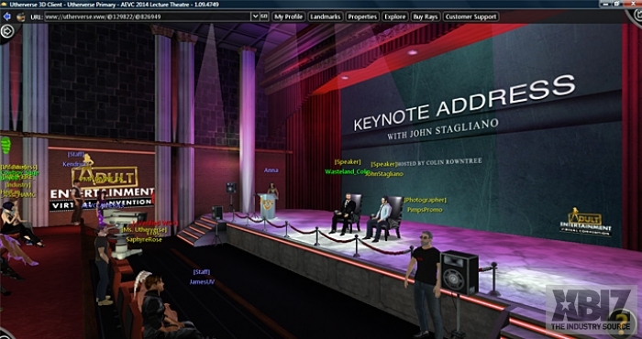Click the home globe icon beside URL
The image size is (642, 339).
point(20,16)
